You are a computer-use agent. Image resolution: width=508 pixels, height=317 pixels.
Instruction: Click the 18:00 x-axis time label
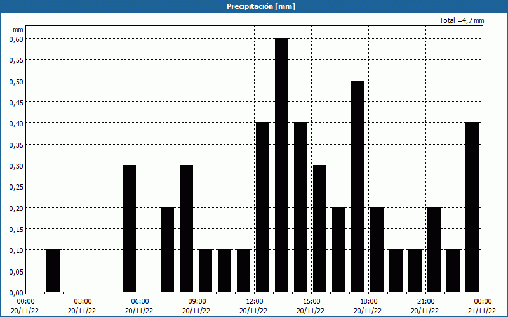point(368,302)
